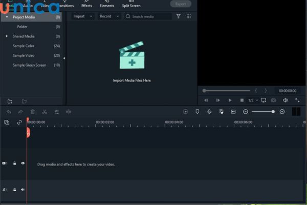Image resolution: width=307 pixels, height=205 pixels.
Task: Click the Search media field
Action: coord(148,16)
